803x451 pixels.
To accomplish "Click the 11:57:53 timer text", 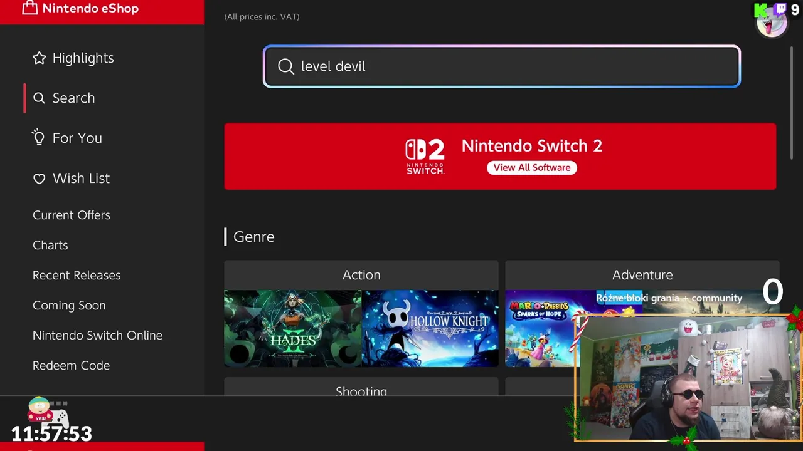I will coord(51,433).
